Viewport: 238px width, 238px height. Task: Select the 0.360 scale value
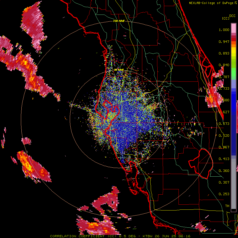[x=224, y=171]
